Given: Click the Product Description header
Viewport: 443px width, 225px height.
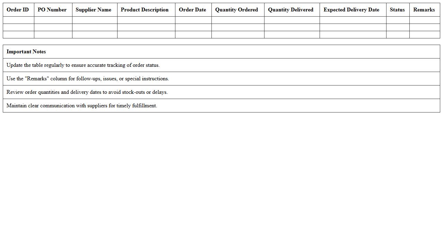Looking at the screenshot, I should click(145, 10).
